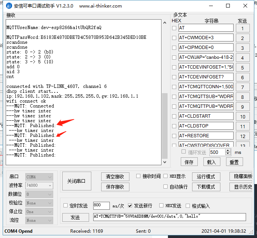Open the 校验位 parity dropdown
This screenshot has height=238, width=257.
click(x=39, y=203)
